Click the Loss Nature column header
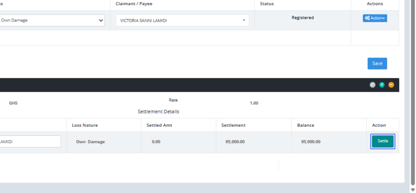 point(85,125)
